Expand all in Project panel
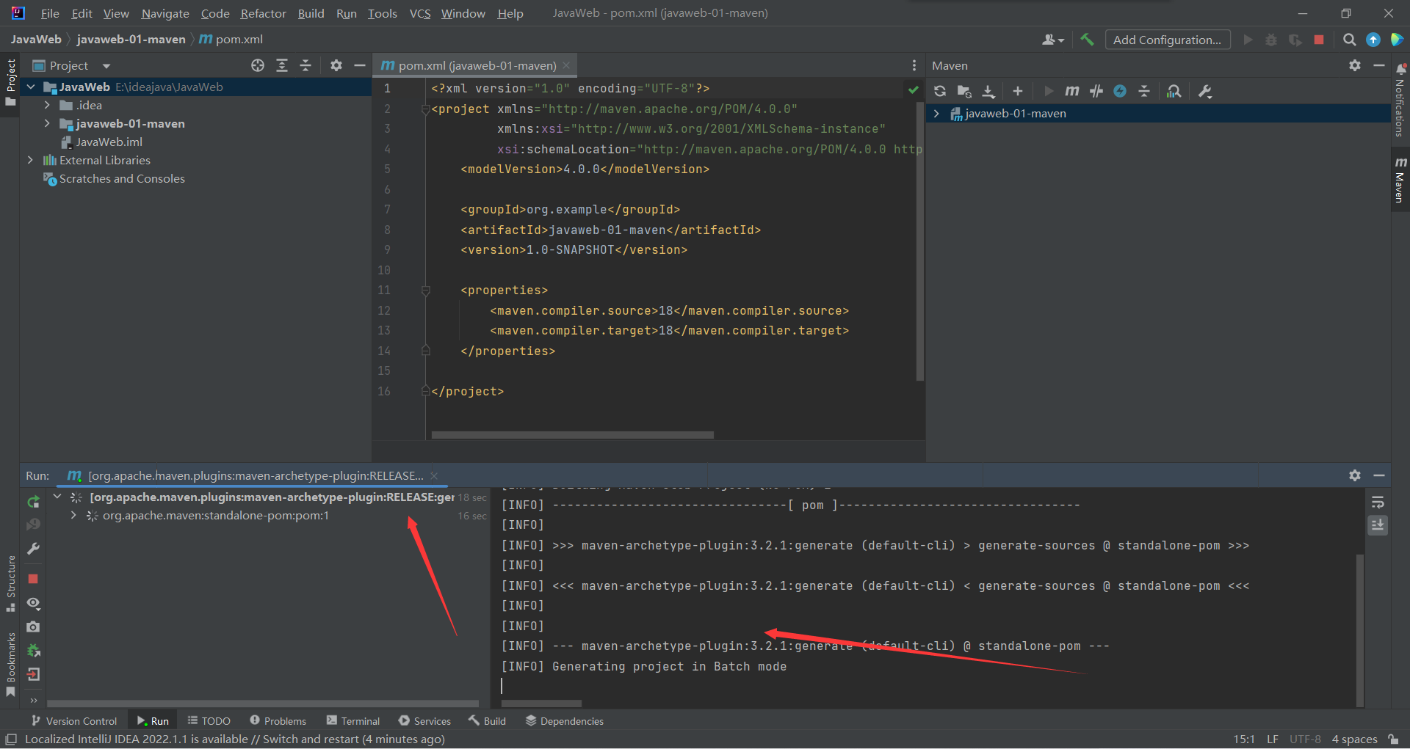This screenshot has width=1410, height=749. coord(282,65)
